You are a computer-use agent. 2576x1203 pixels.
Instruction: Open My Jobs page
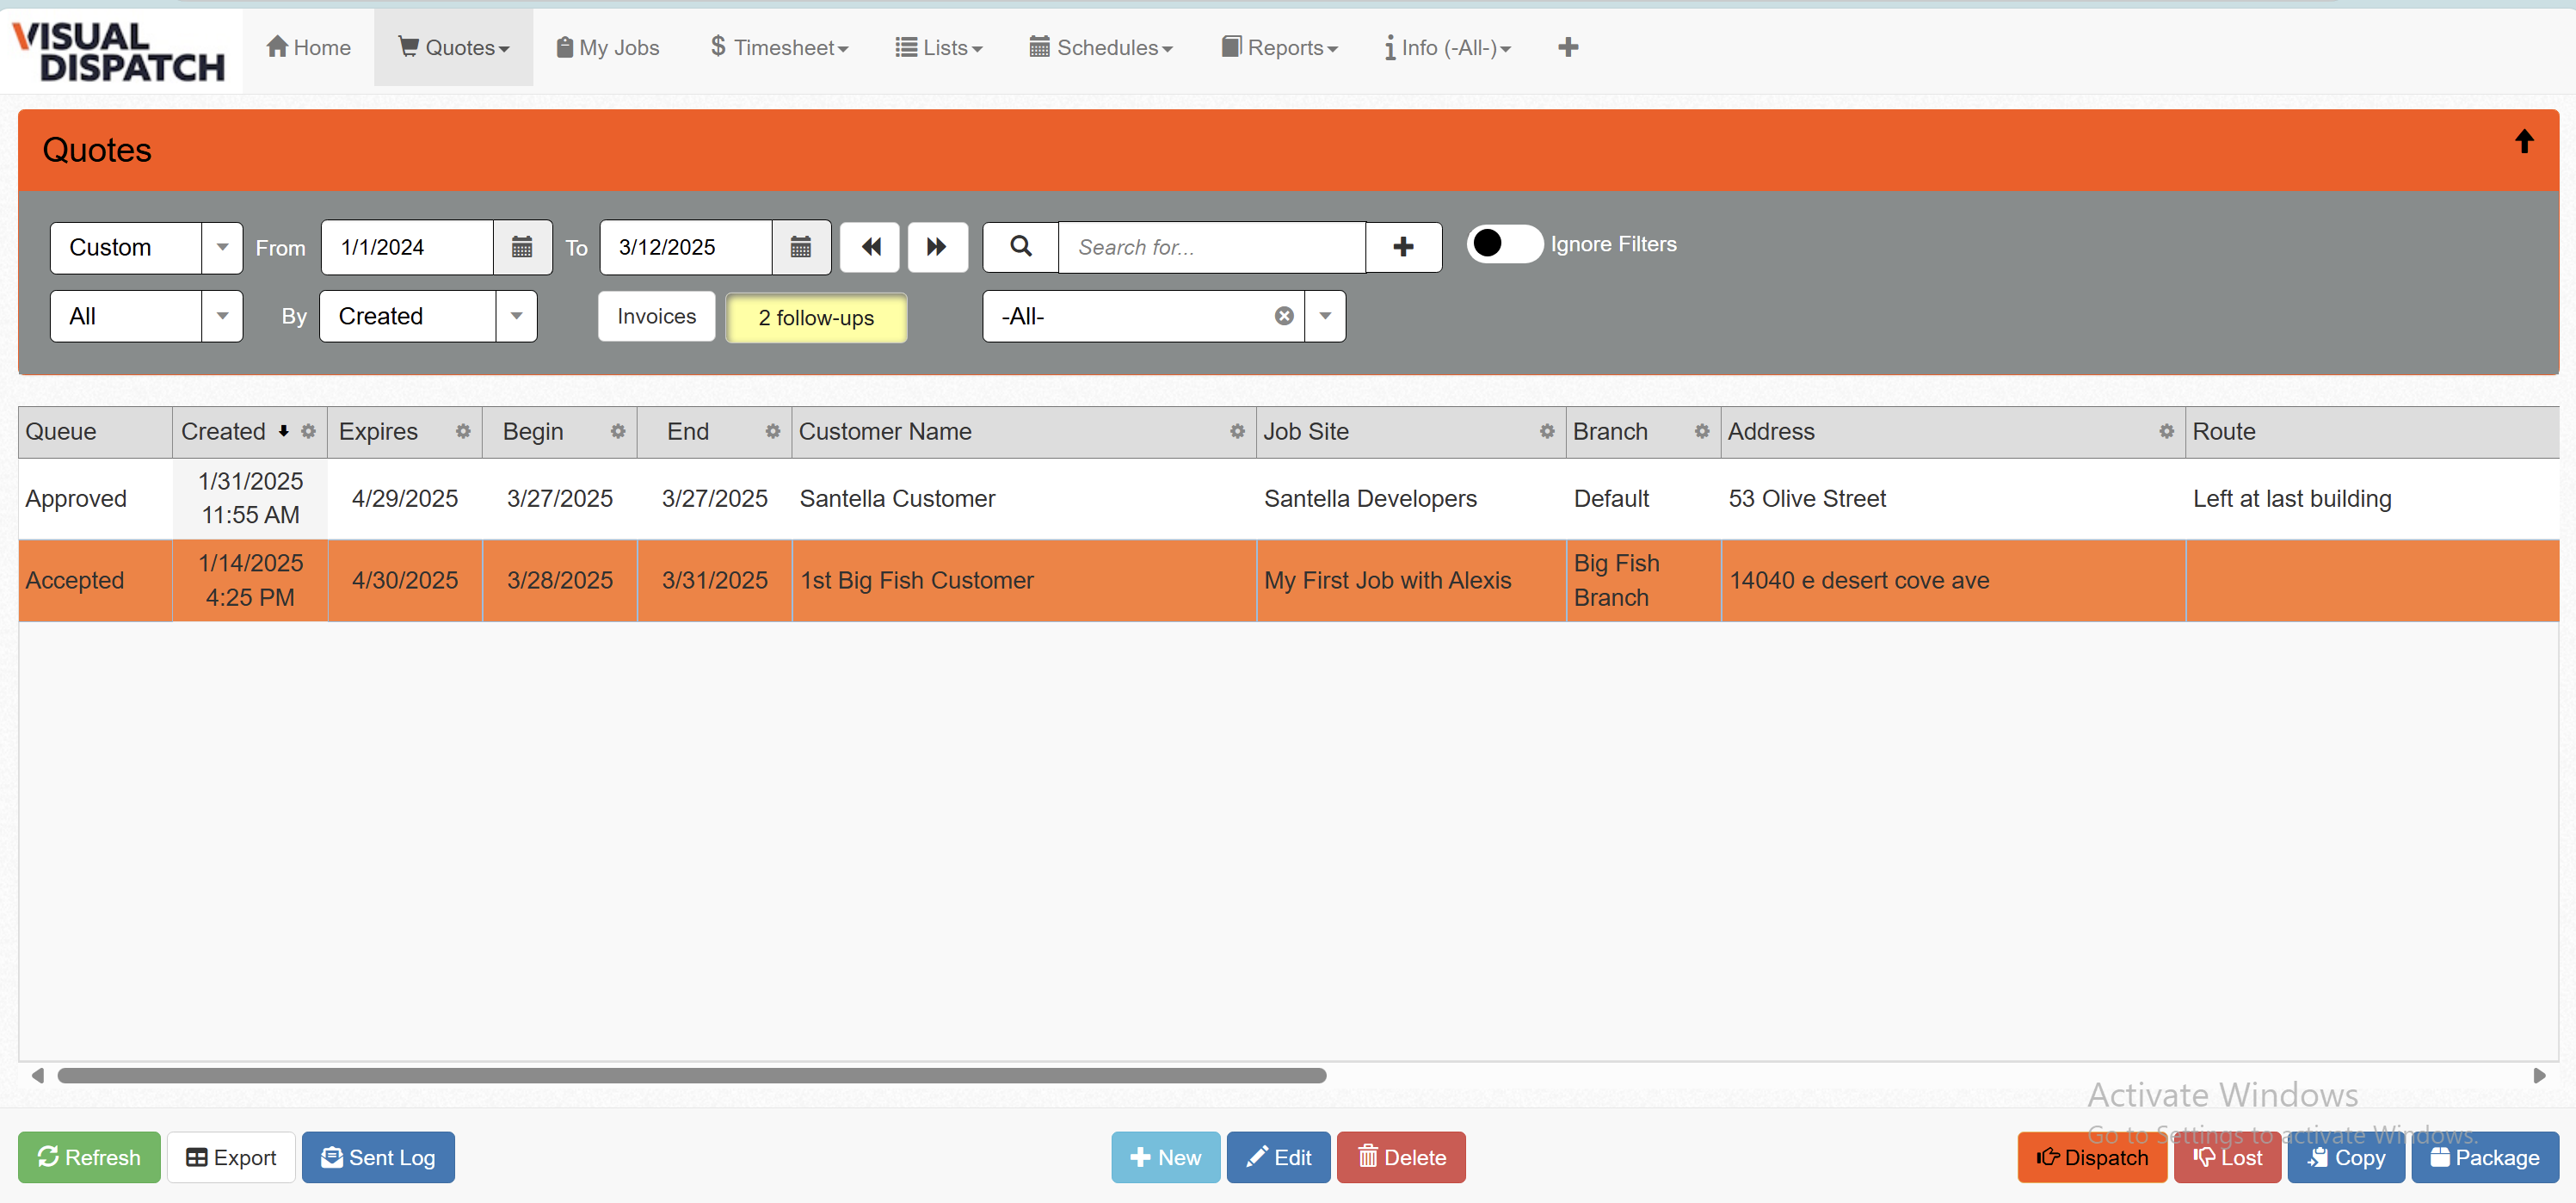click(x=608, y=47)
